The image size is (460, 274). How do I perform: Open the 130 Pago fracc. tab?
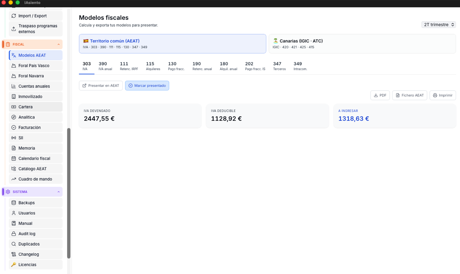coord(176,66)
